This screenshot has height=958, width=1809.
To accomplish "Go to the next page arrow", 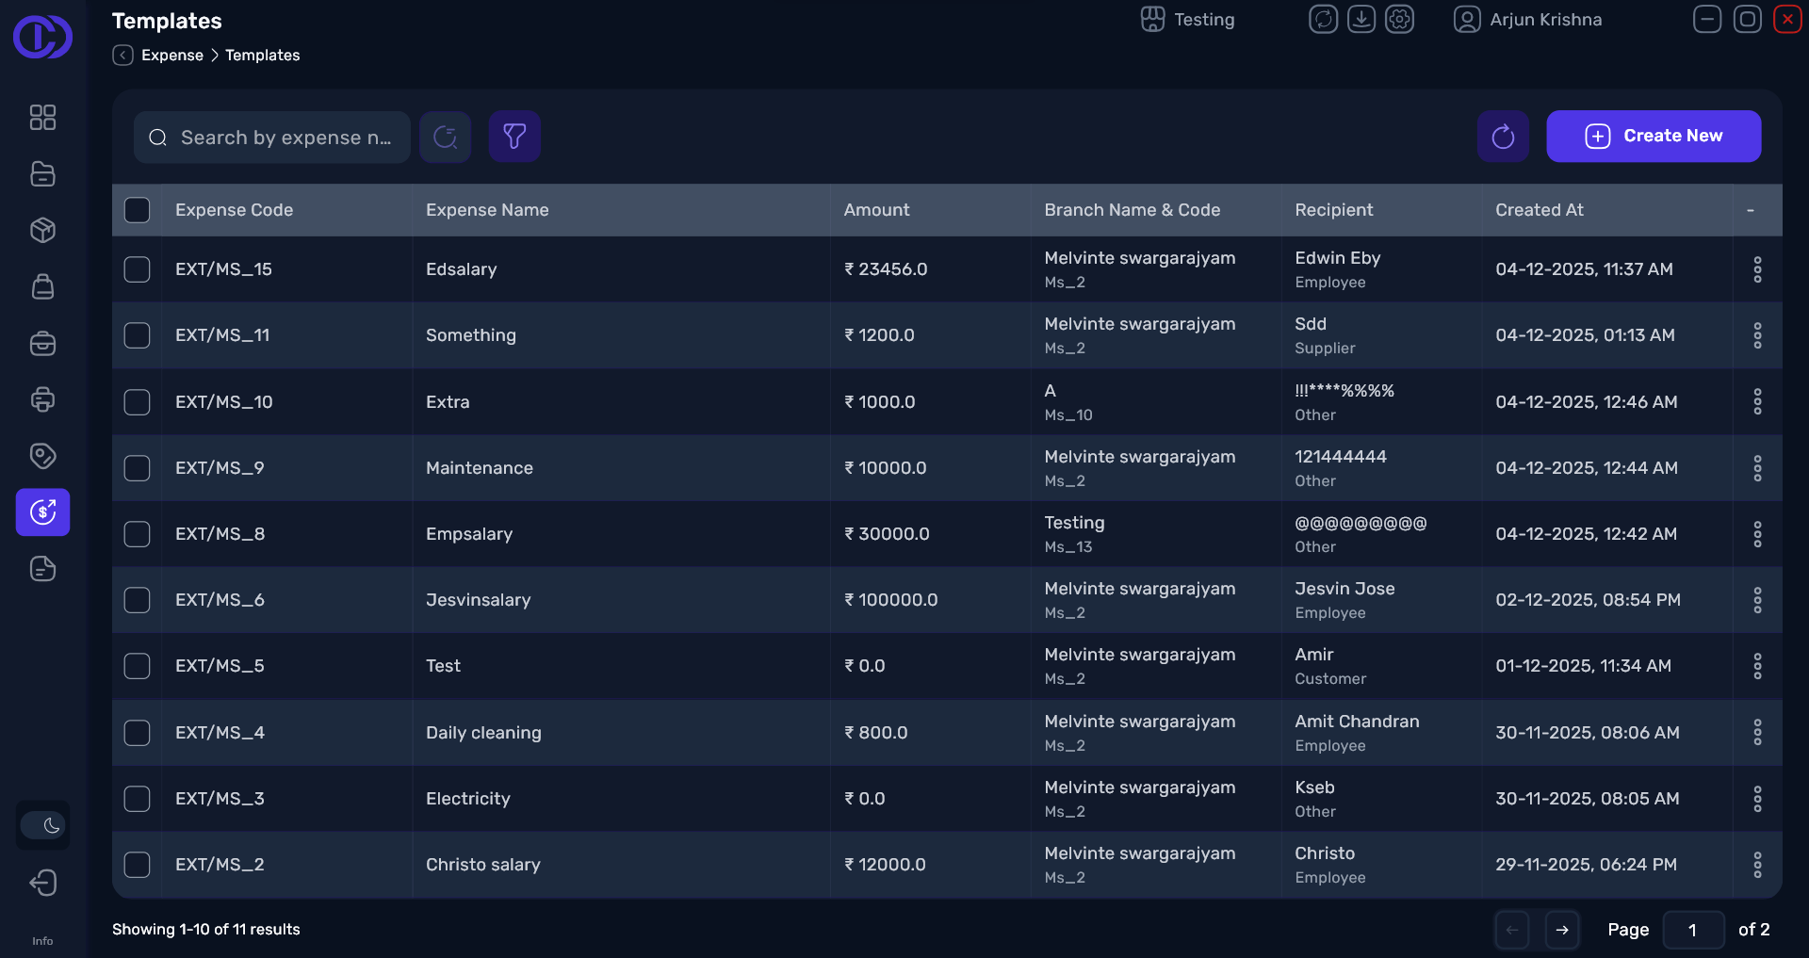I will tap(1562, 930).
